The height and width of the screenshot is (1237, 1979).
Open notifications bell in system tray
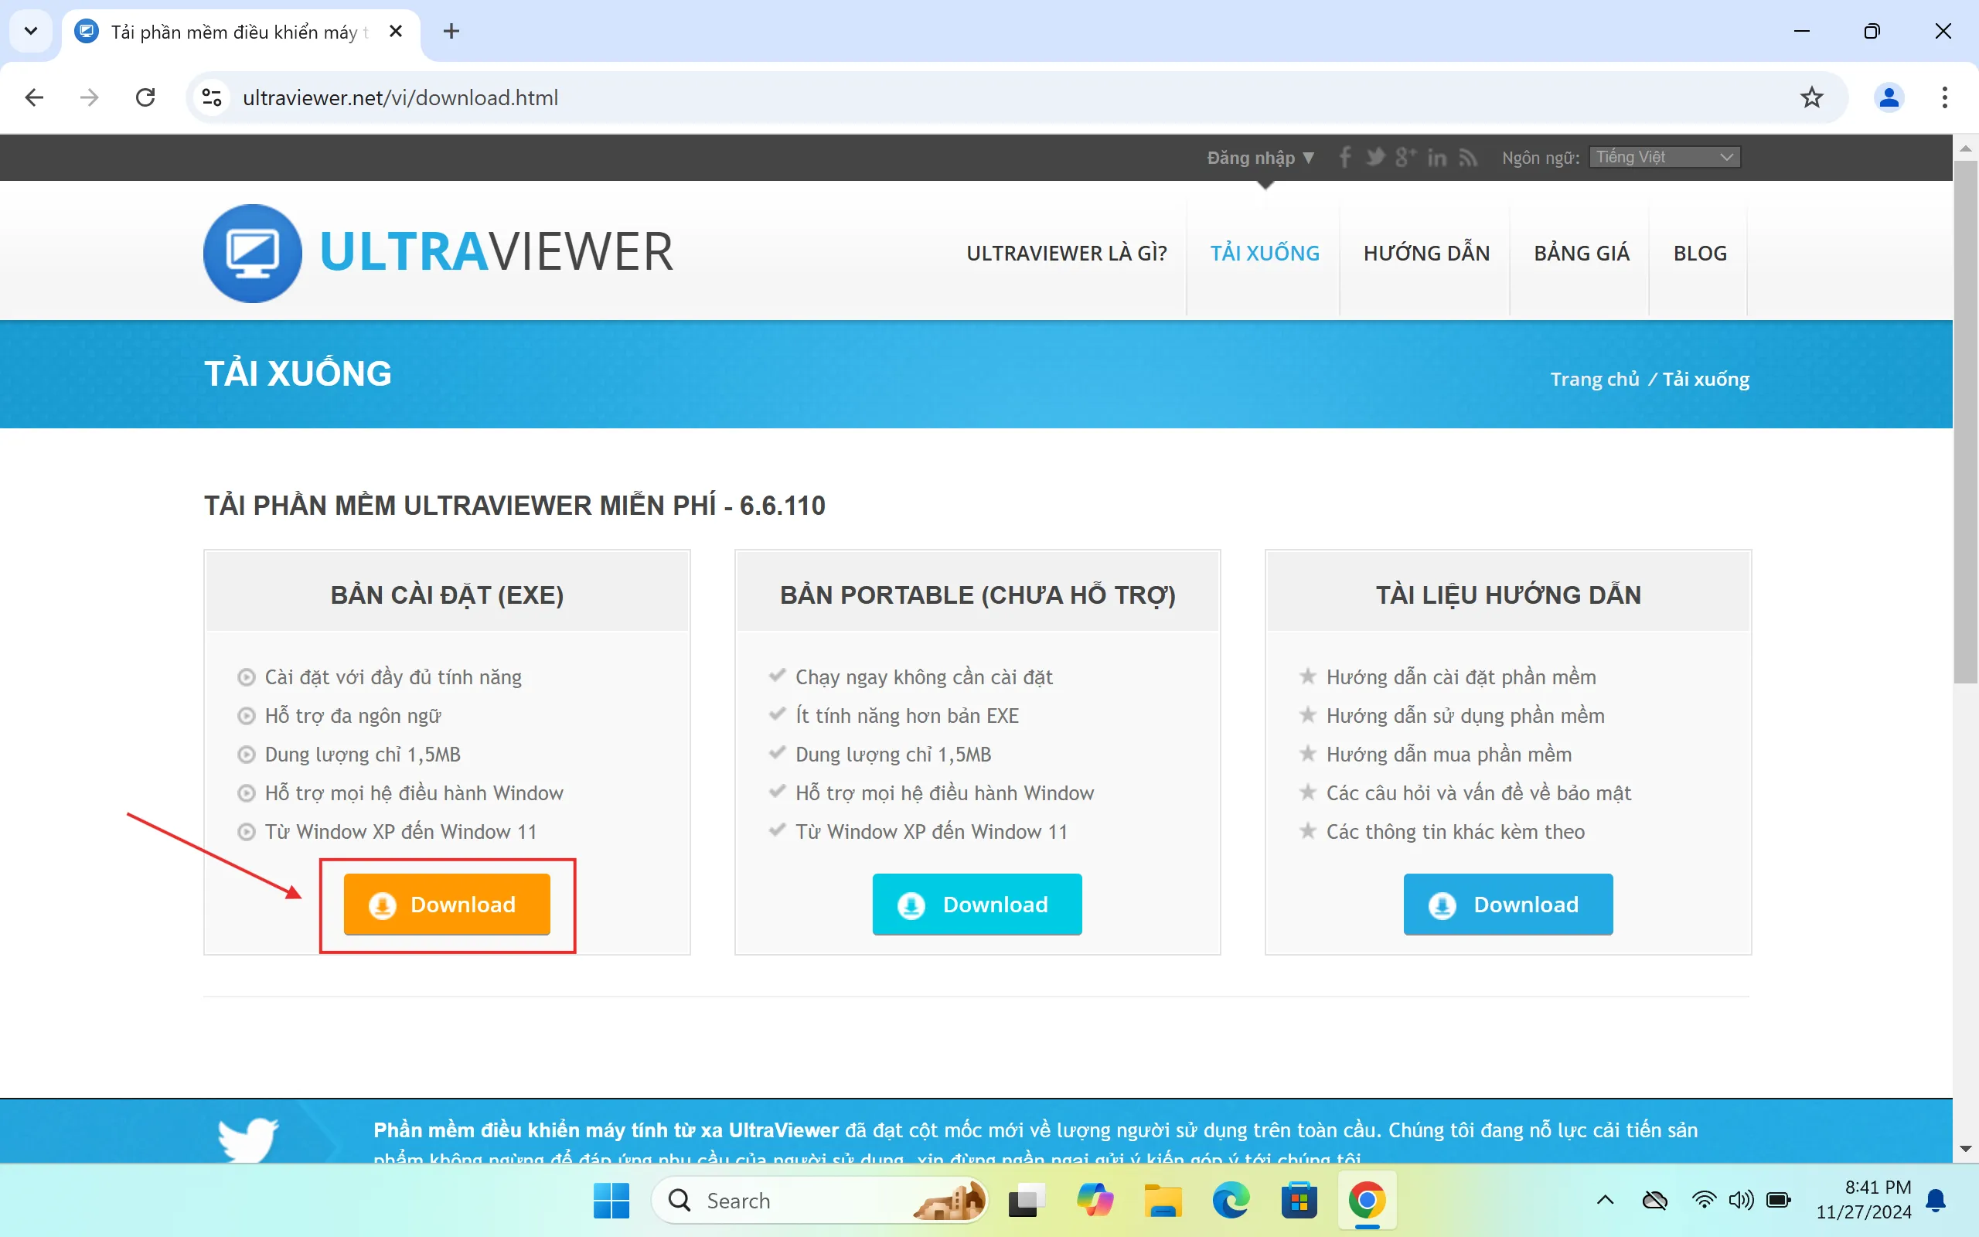click(x=1936, y=1200)
